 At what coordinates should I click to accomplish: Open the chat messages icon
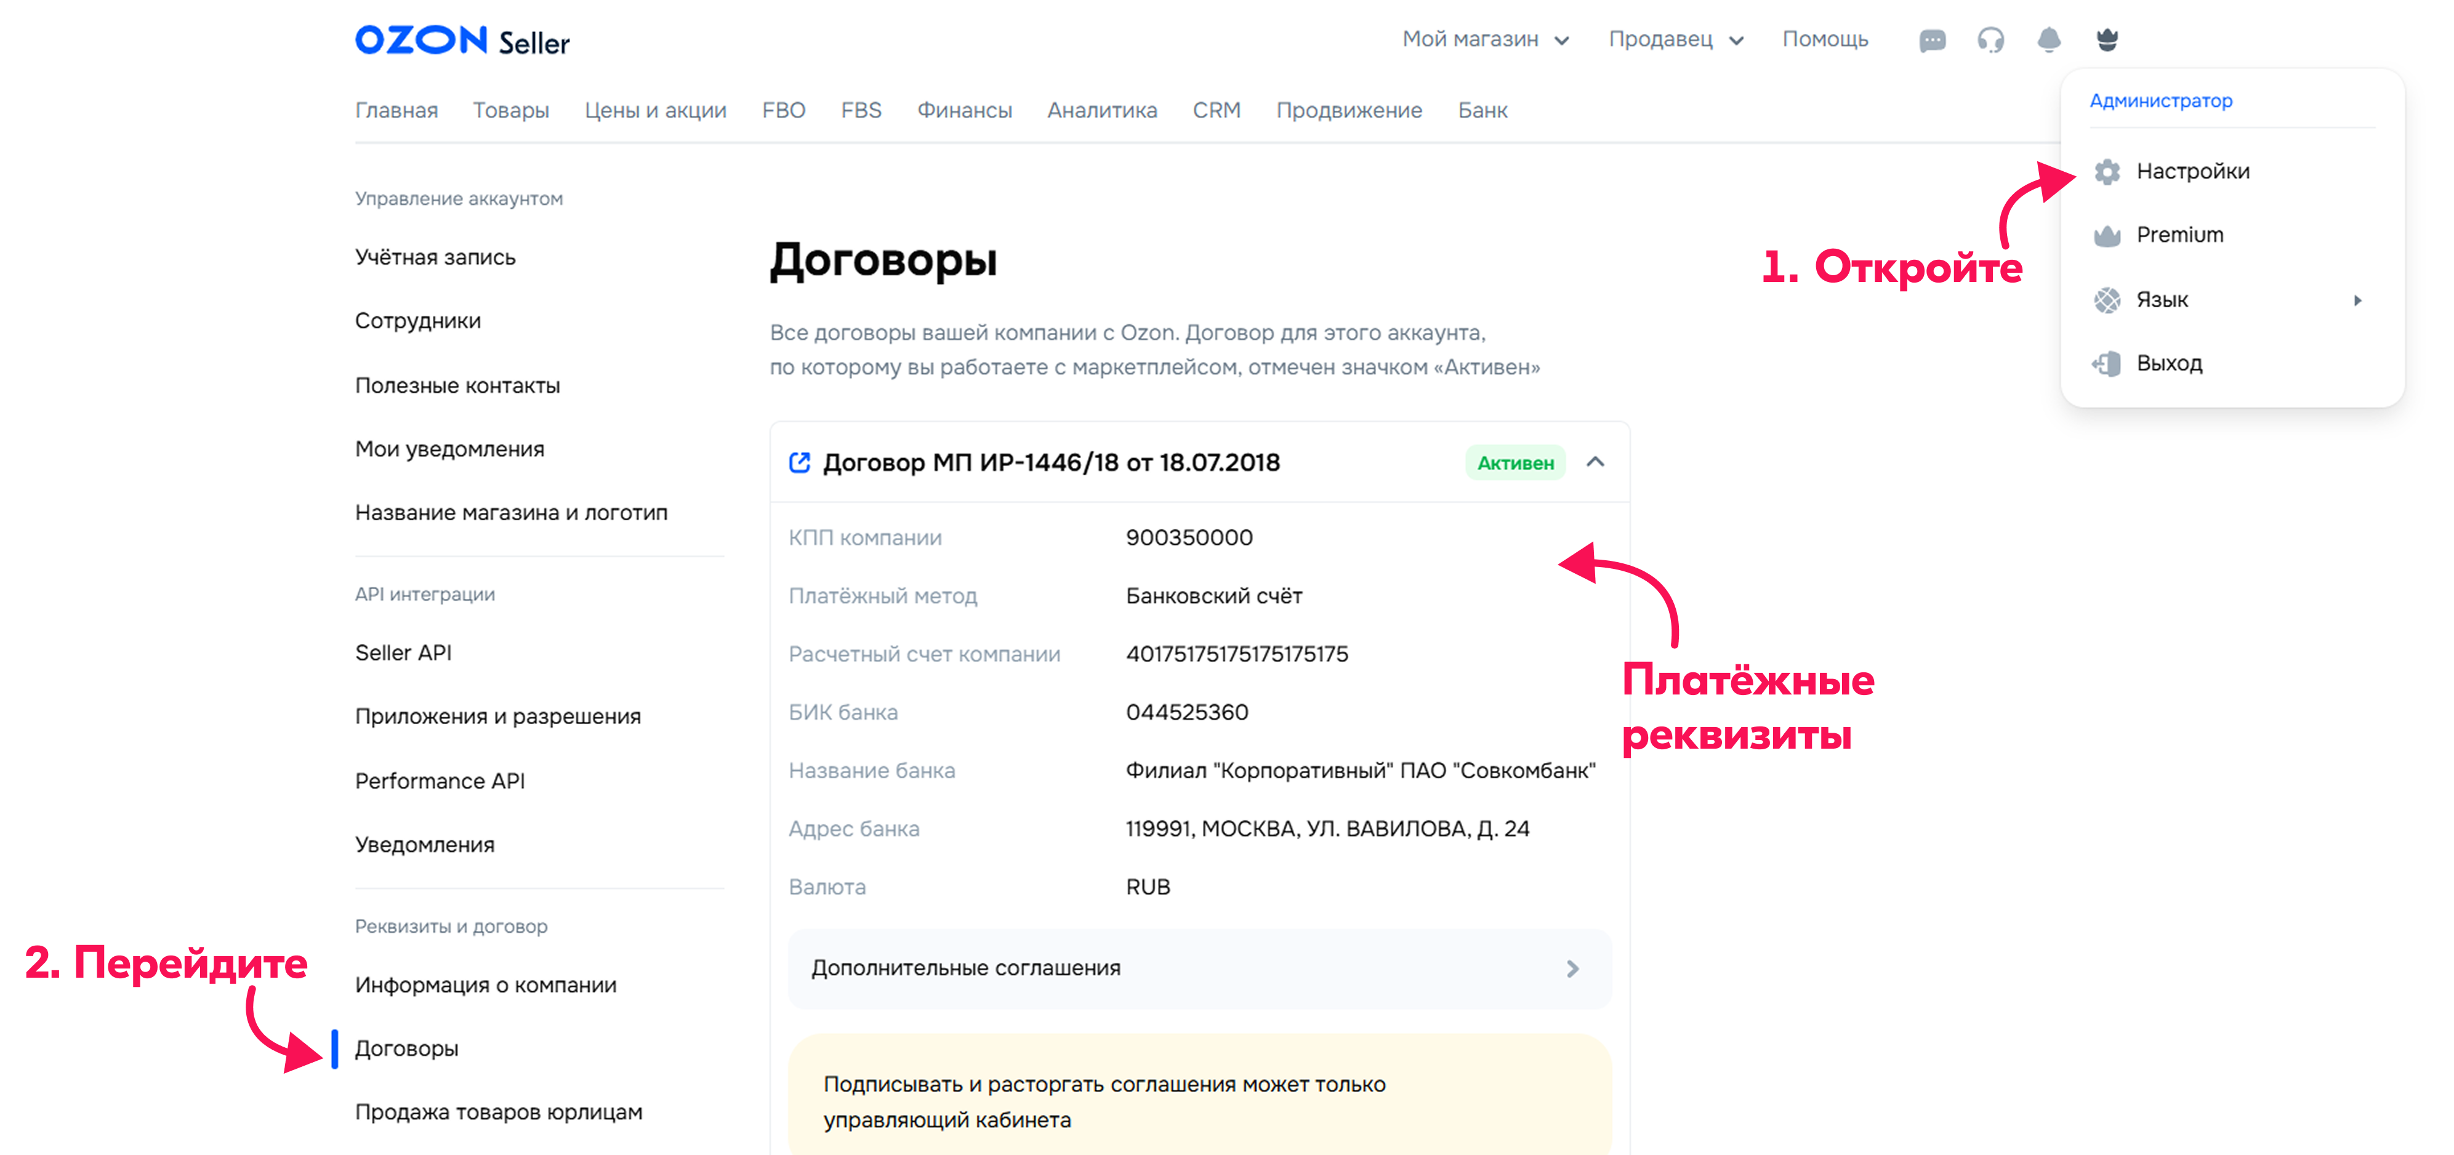(1932, 40)
